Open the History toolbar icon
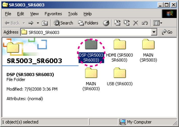Viewport: 179px width, 127px height. [x=106, y=23]
